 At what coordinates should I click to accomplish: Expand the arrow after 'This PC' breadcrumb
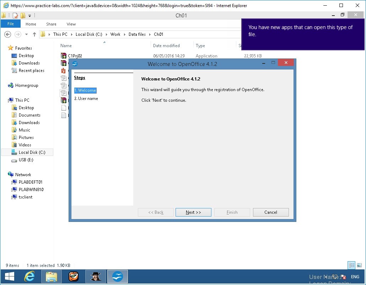click(72, 34)
